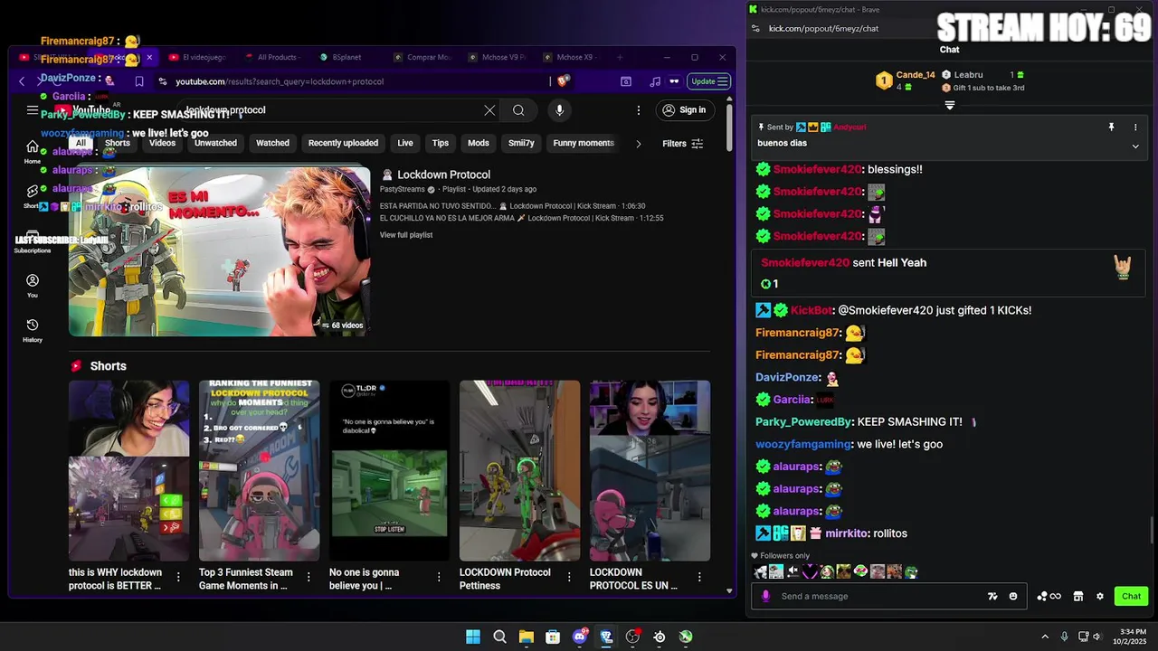1158x651 pixels.
Task: Bookmark this page in Brave address bar
Action: coord(139,81)
